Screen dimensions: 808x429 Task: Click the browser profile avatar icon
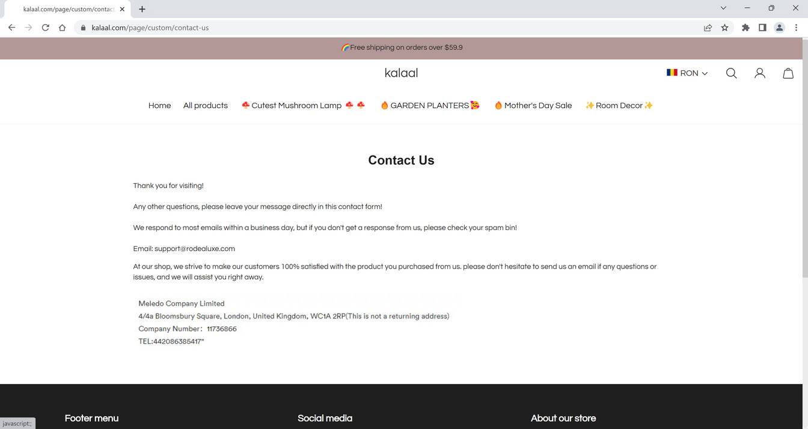pos(779,27)
